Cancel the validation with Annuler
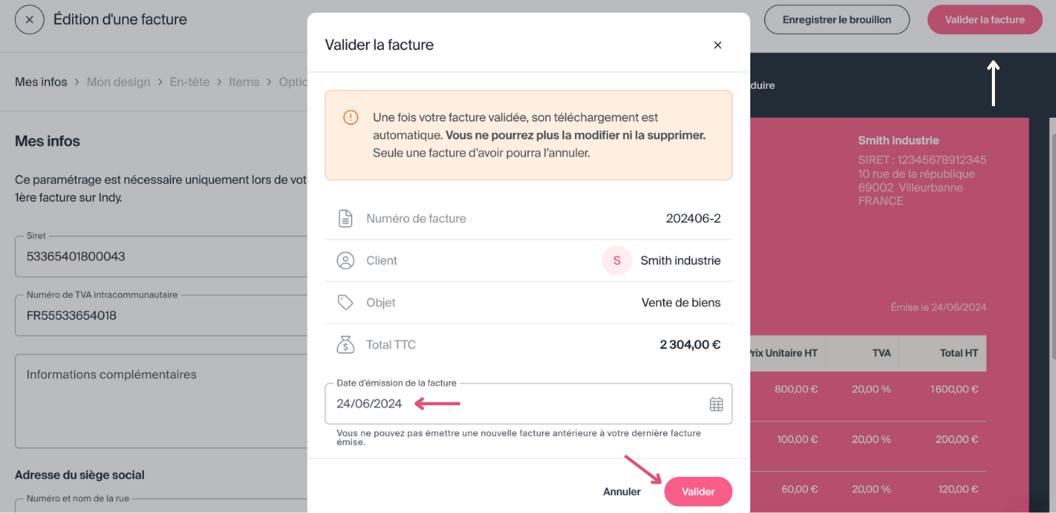 coord(622,492)
